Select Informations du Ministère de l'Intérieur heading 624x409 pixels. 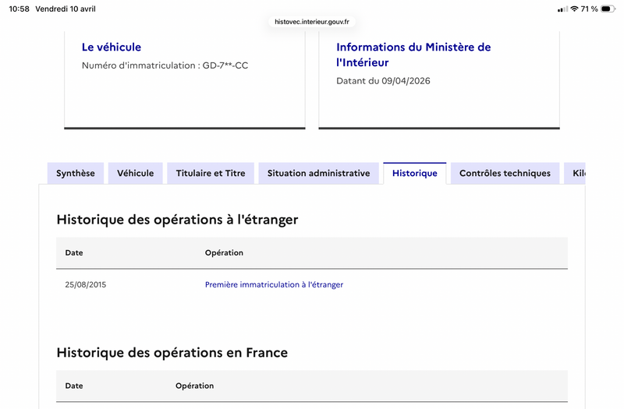(413, 55)
